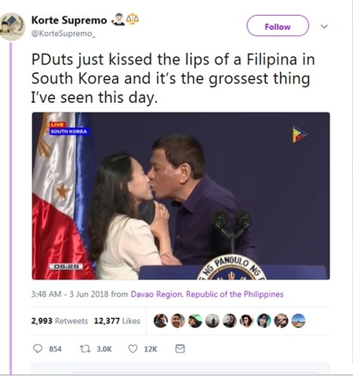Click the green-cap liker avatar
353x376 pixels.
[195, 321]
